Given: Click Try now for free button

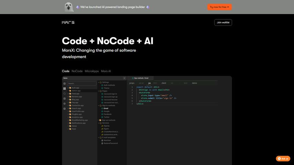Looking at the screenshot, I should click(x=219, y=7).
